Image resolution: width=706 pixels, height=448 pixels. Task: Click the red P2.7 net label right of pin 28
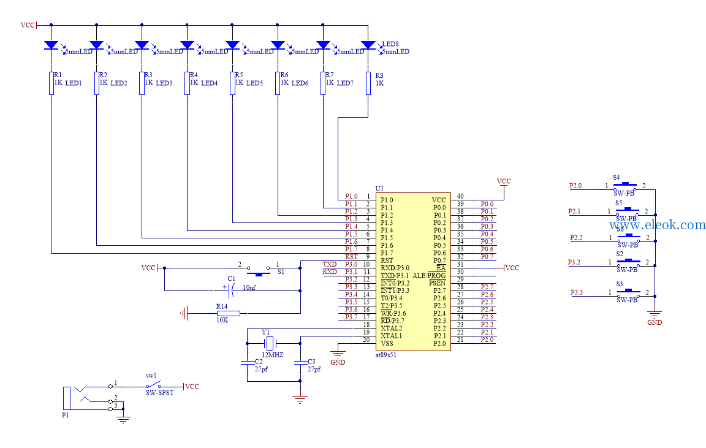[487, 287]
